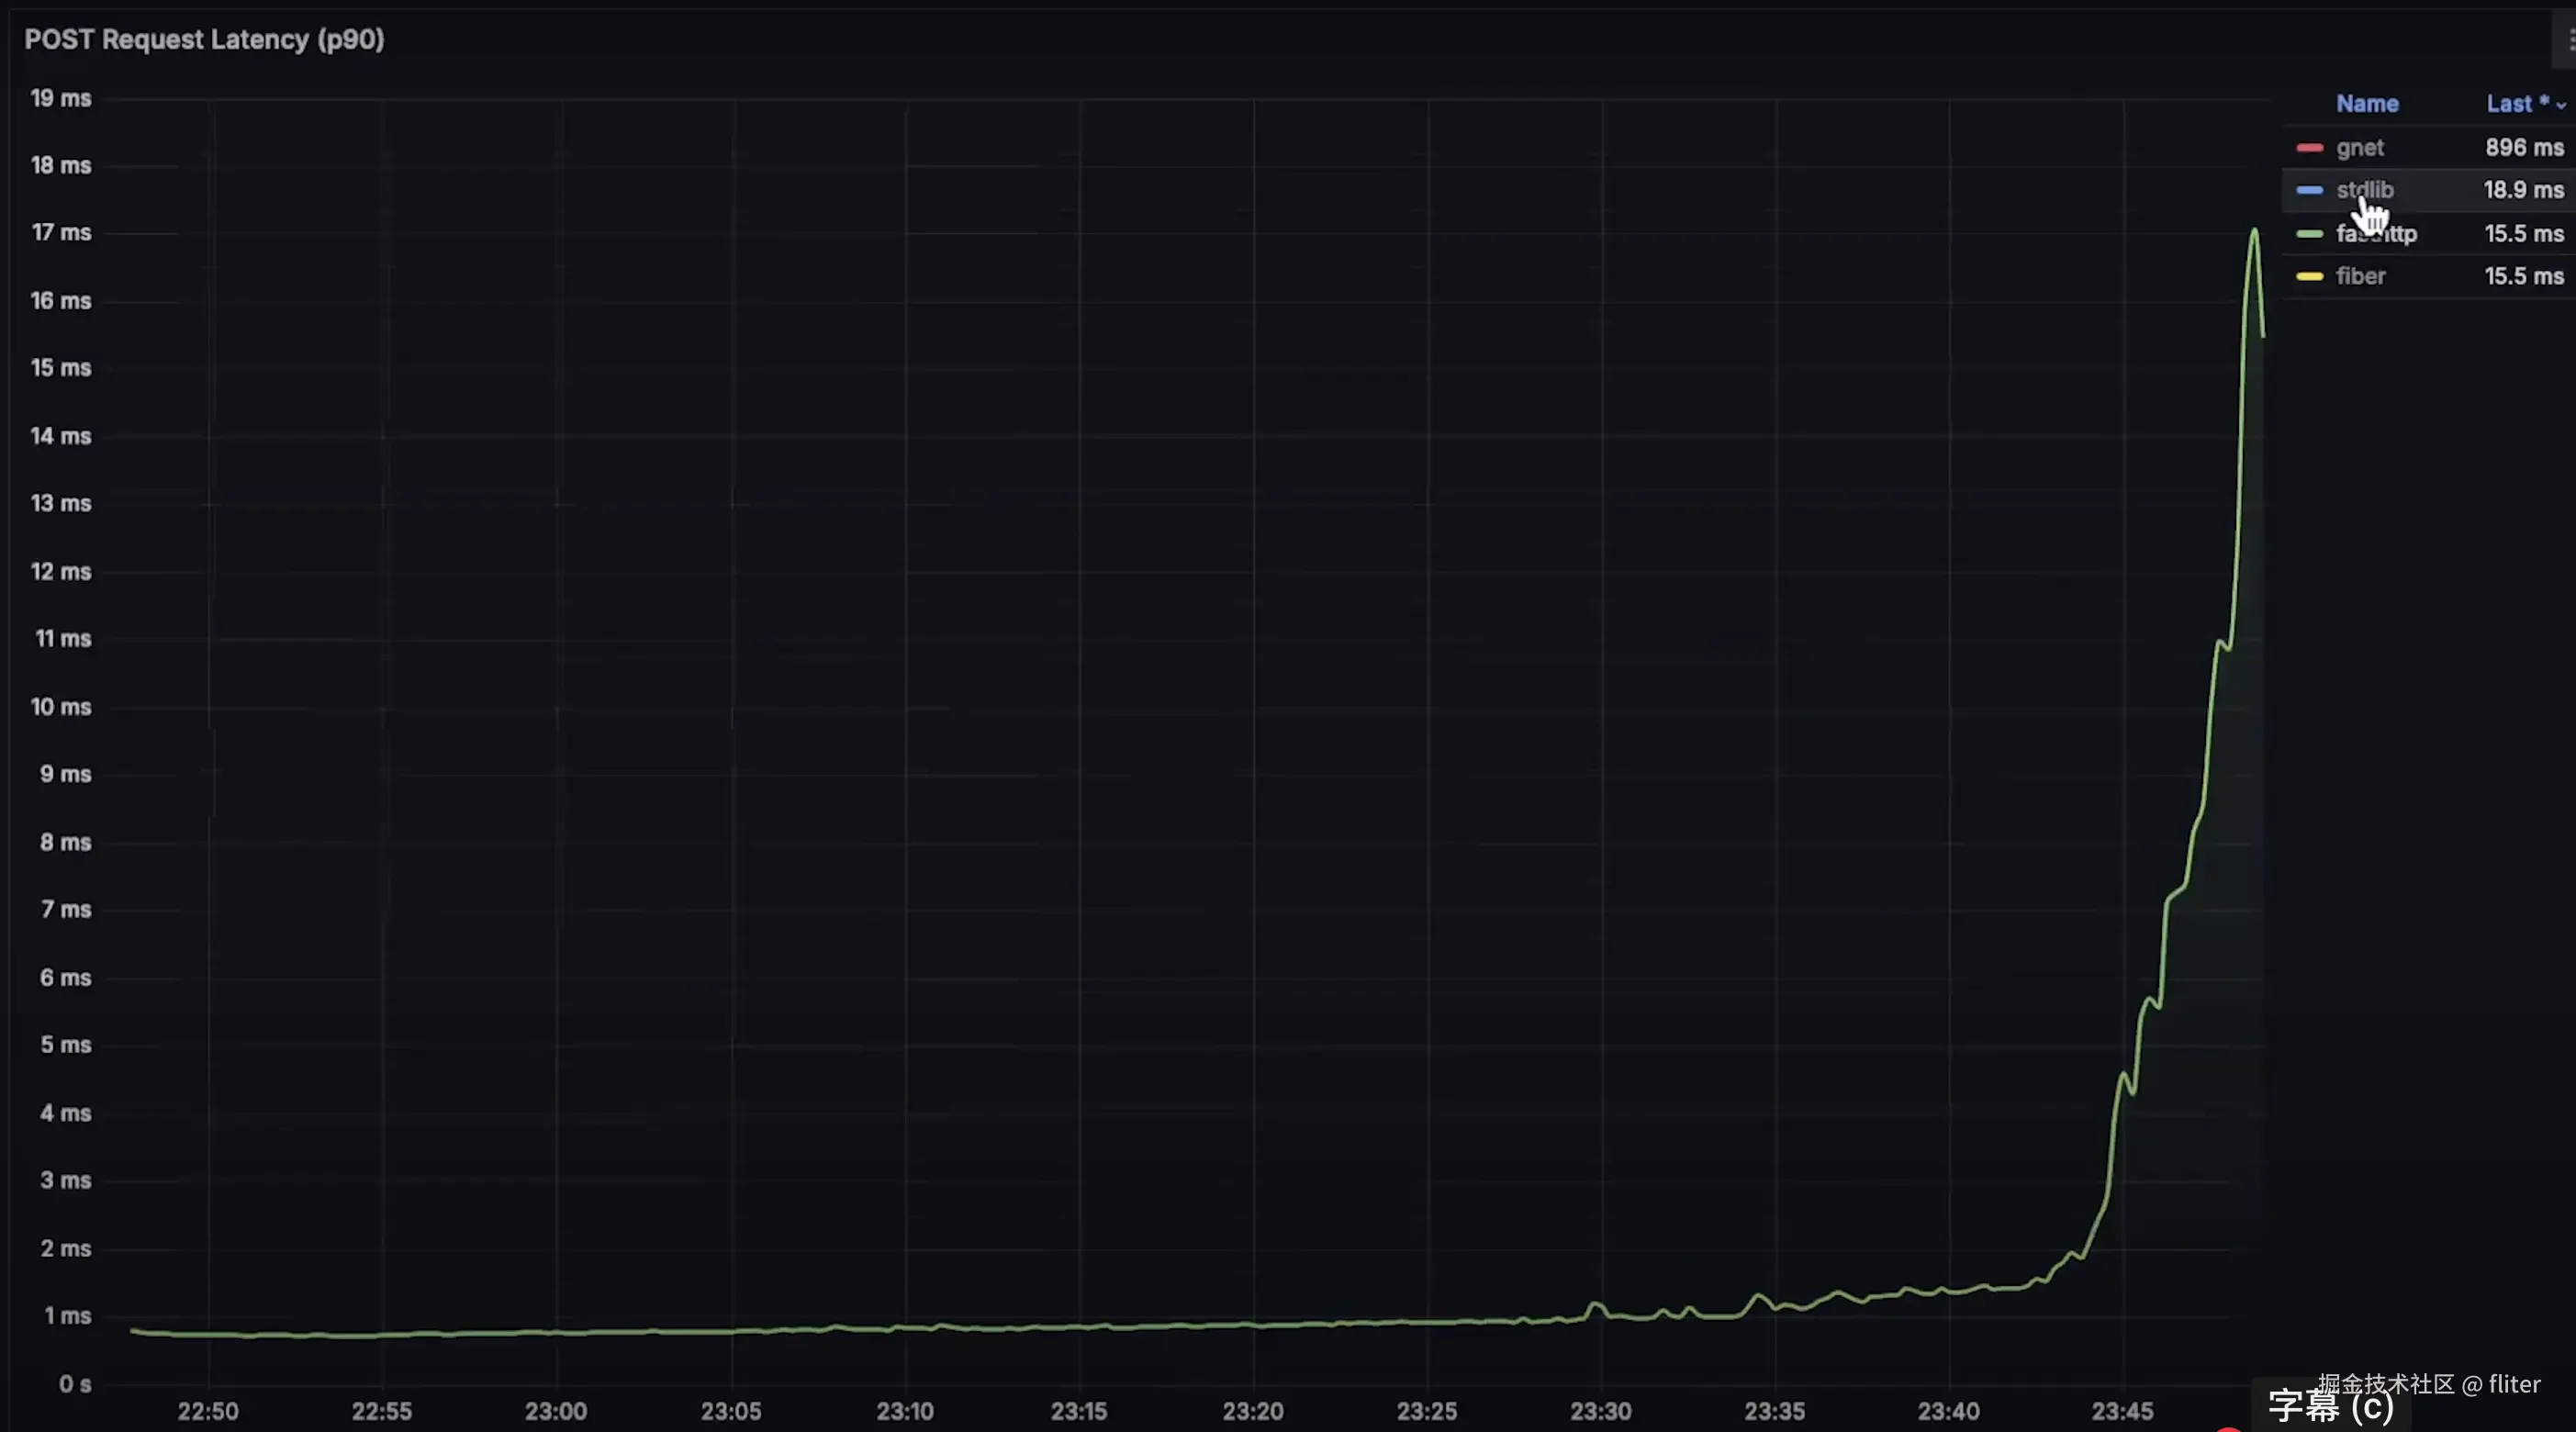Click the POST Request Latency (p90) title
Image resolution: width=2576 pixels, height=1432 pixels.
coord(204,40)
